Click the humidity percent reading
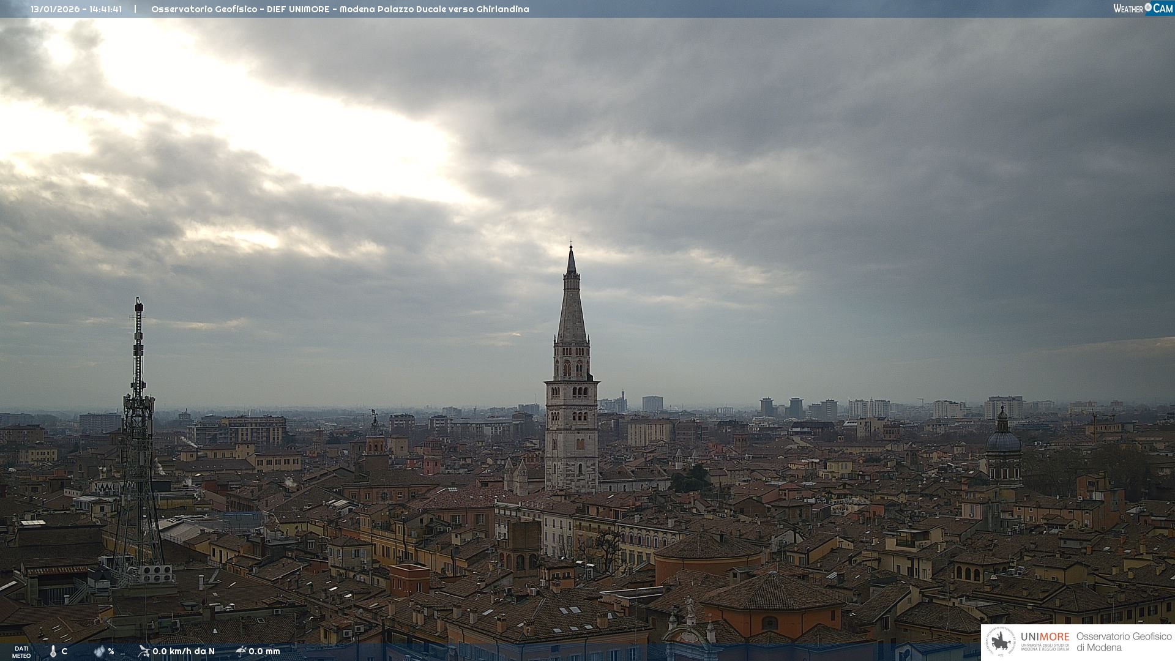The height and width of the screenshot is (661, 1175). (x=111, y=651)
